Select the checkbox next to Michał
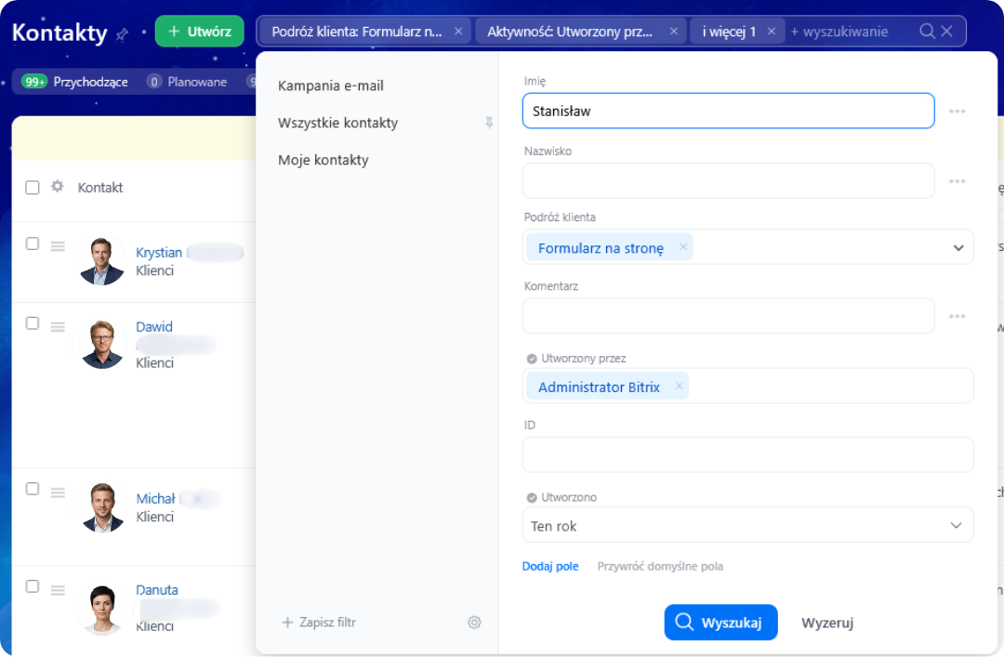1004x657 pixels. (x=32, y=489)
